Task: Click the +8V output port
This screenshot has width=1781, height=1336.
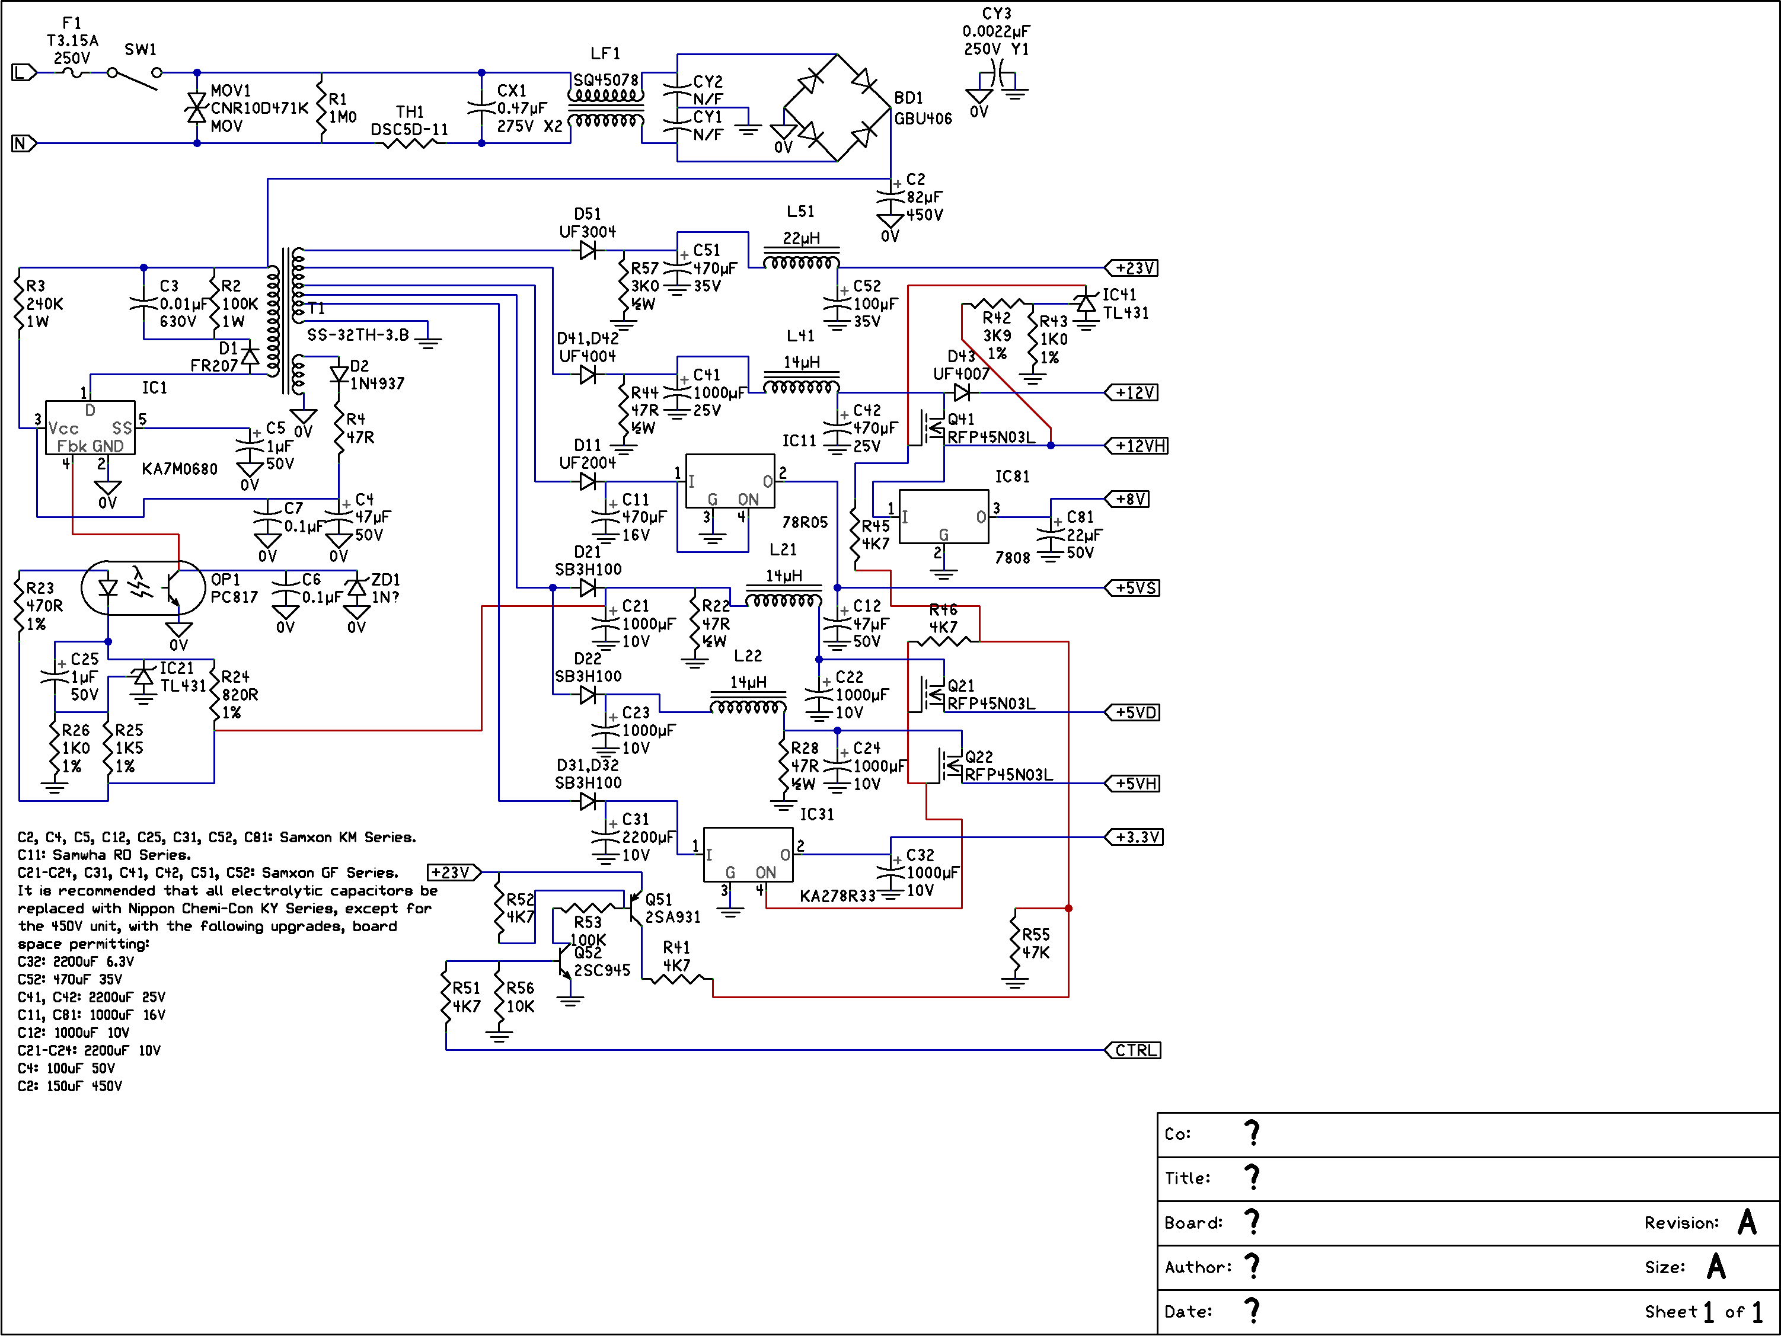Action: (x=1127, y=499)
